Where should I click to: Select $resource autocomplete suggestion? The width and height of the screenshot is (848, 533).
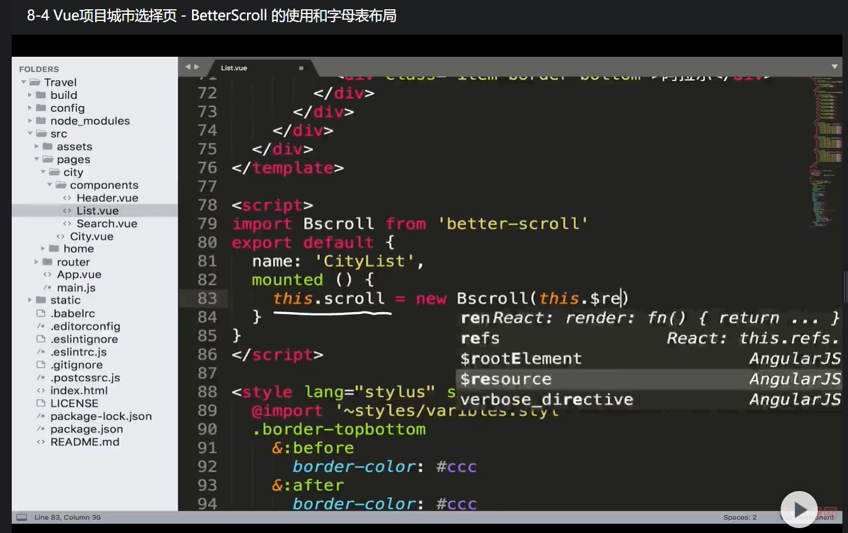[x=649, y=379]
